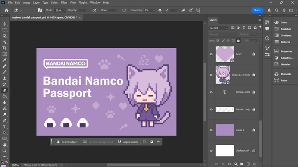Image resolution: width=298 pixels, height=167 pixels.
Task: Click the zoom level 100% field
Action: tap(15, 165)
